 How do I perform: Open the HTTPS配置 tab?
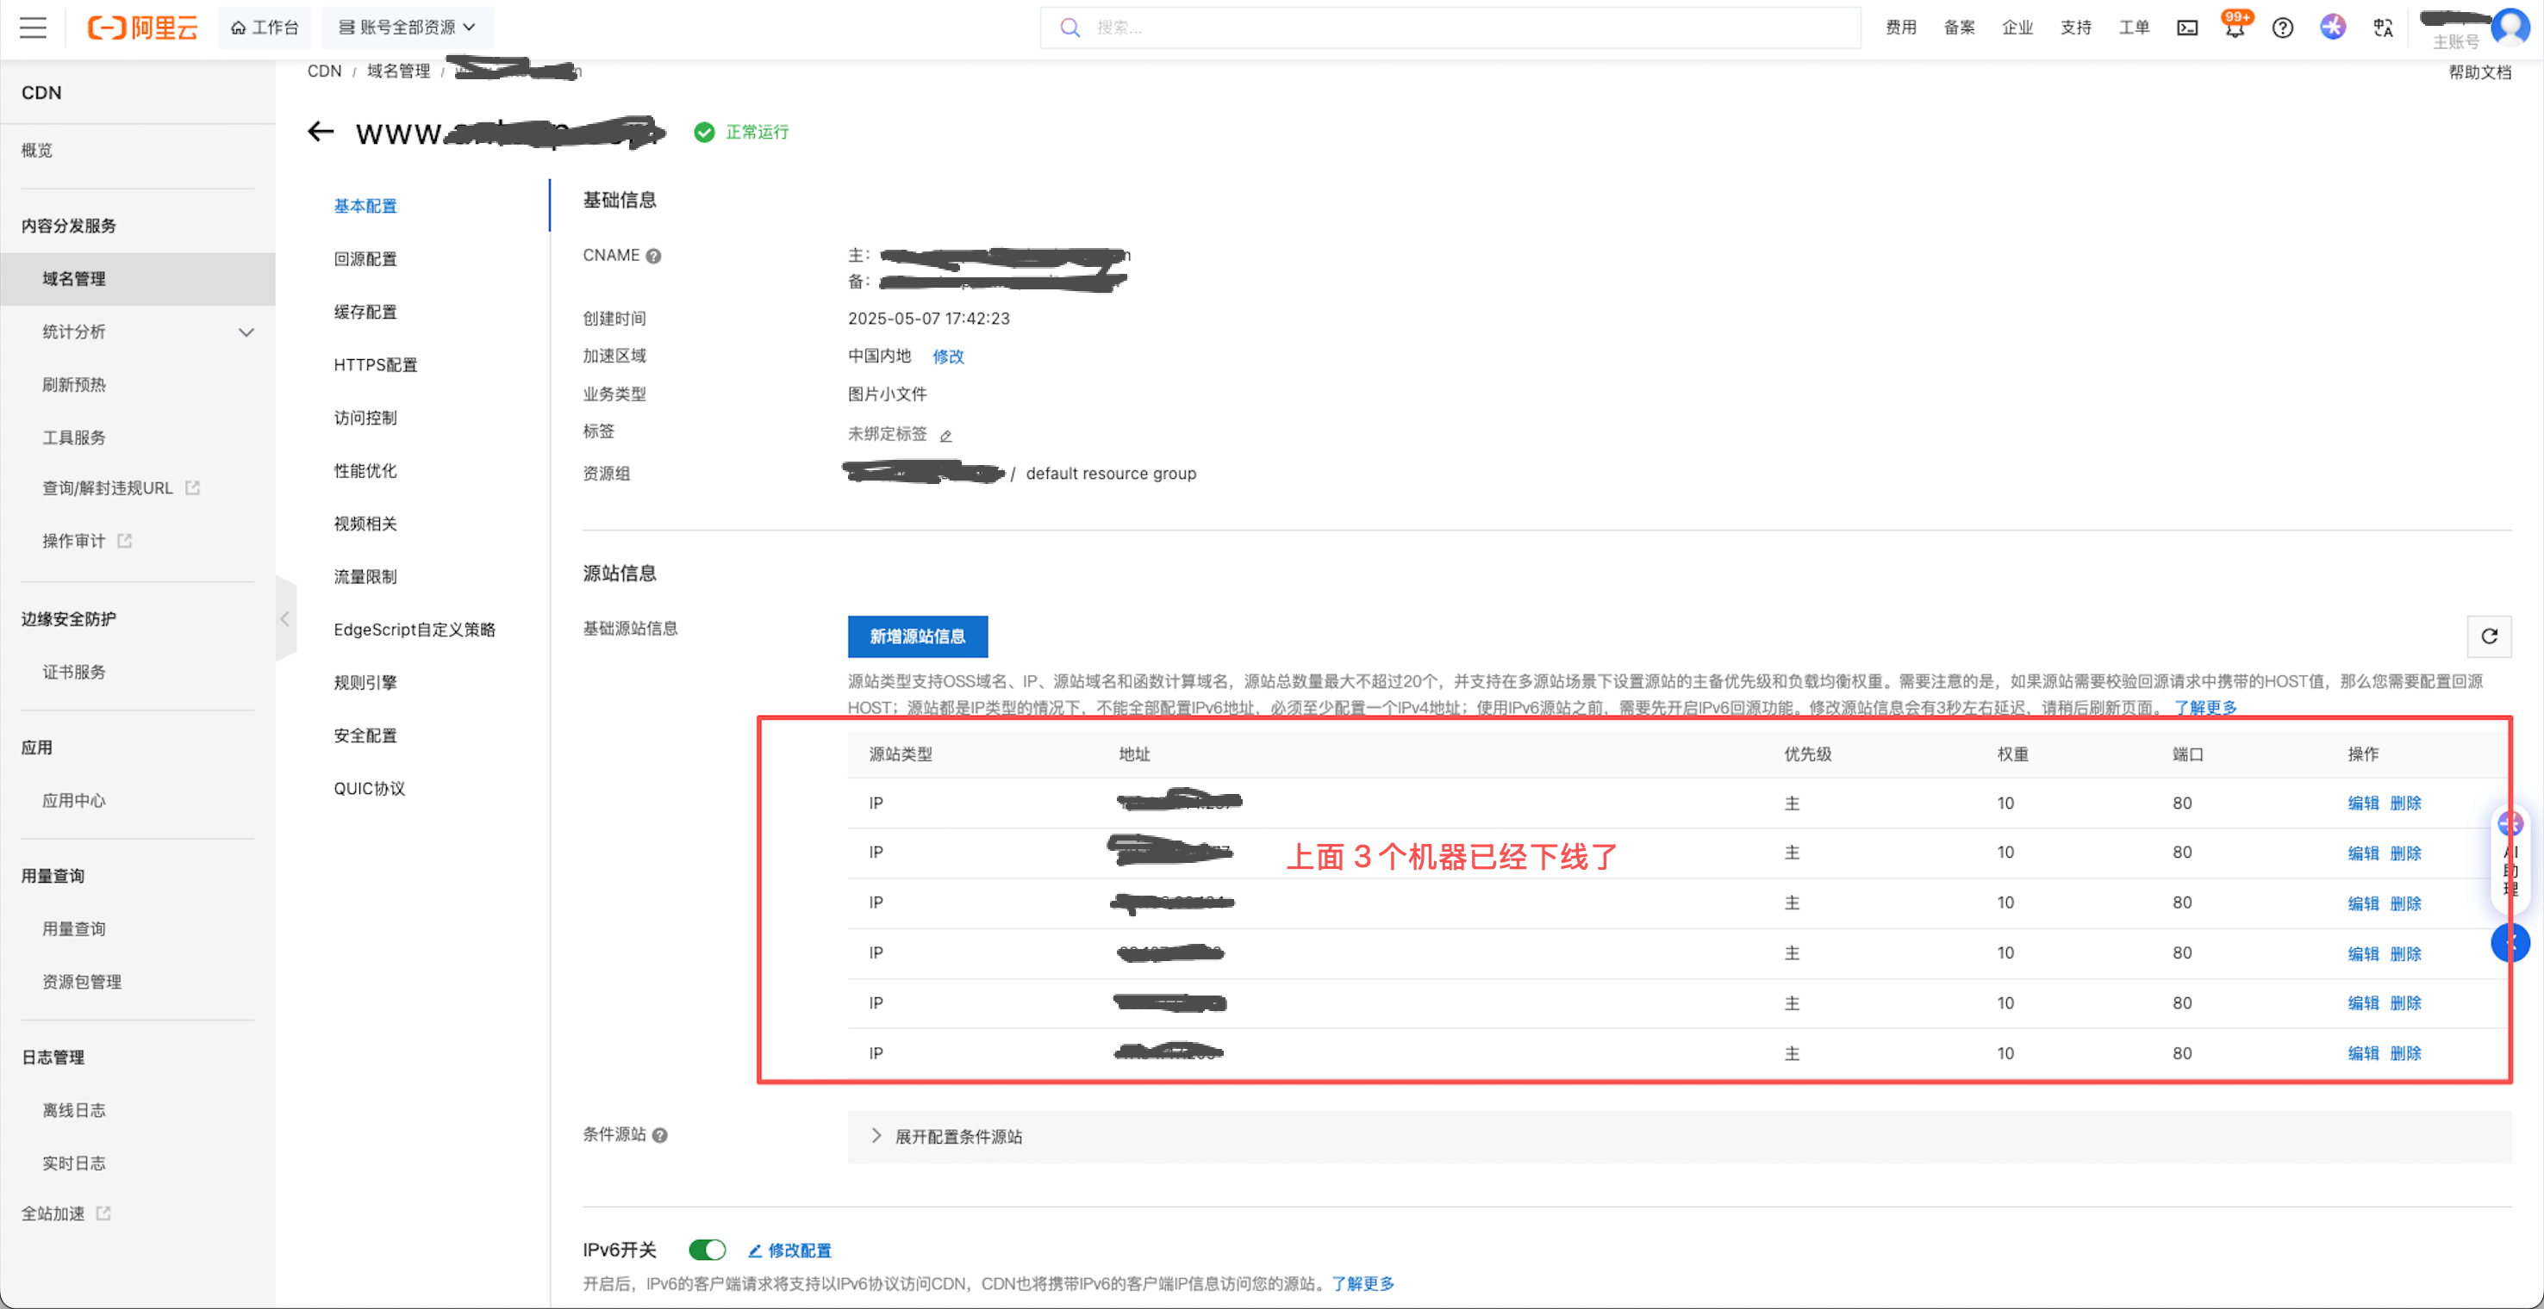375,364
